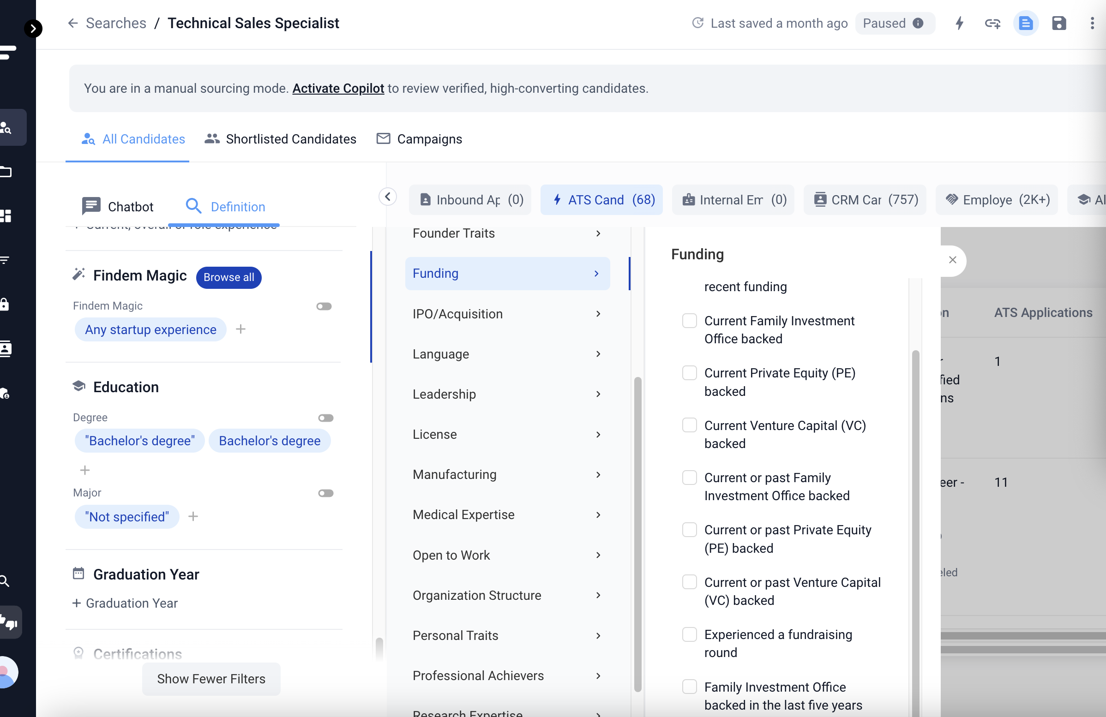Image resolution: width=1106 pixels, height=717 pixels.
Task: Expand the sidebar with arrow button
Action: (x=33, y=29)
